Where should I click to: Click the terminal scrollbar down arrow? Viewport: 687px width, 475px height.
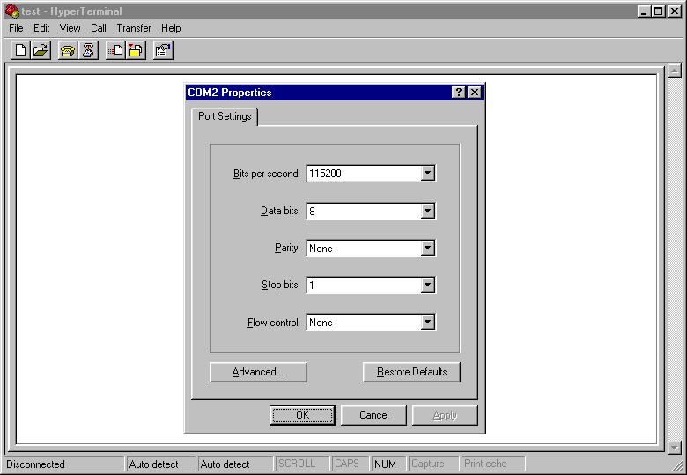coord(675,448)
